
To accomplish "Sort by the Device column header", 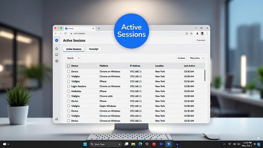I will 75,66.
